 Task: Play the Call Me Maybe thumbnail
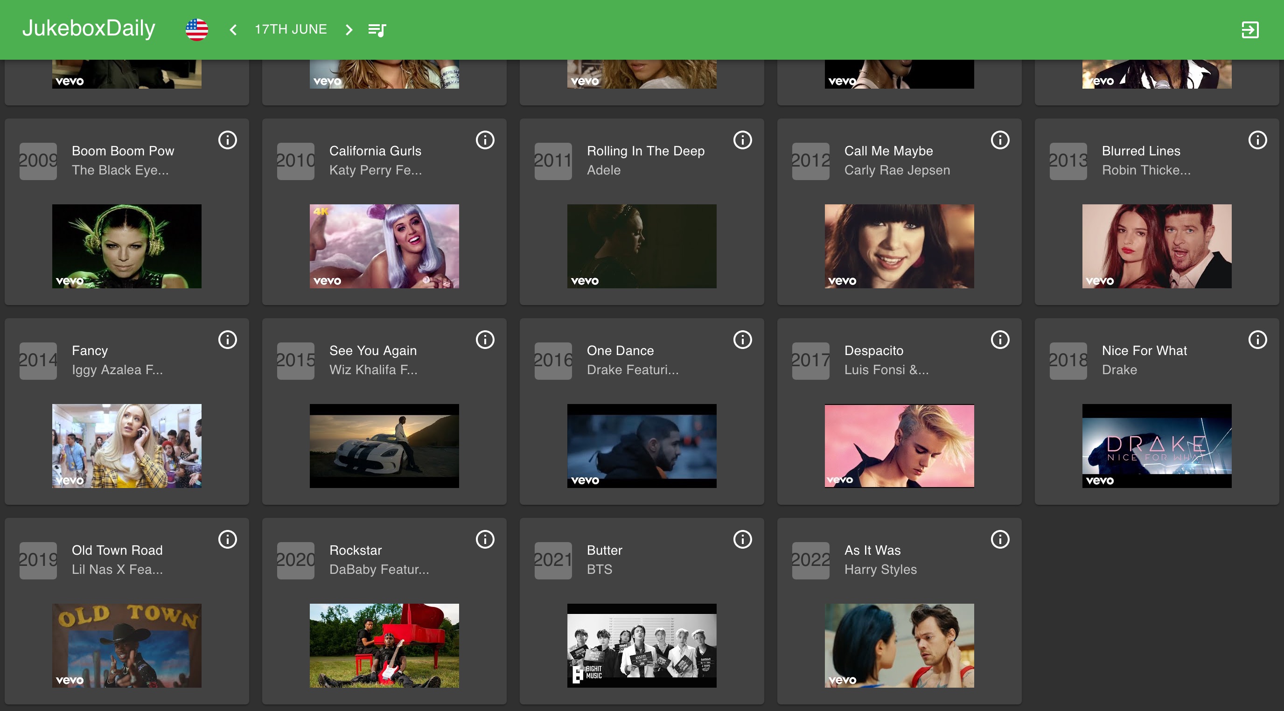(x=899, y=246)
